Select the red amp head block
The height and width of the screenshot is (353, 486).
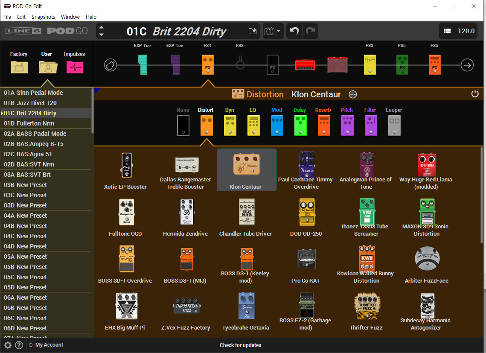[305, 64]
